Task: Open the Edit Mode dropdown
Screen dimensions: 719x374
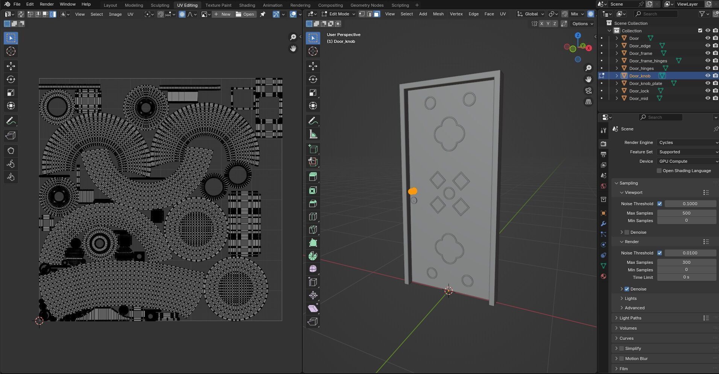Action: (338, 14)
